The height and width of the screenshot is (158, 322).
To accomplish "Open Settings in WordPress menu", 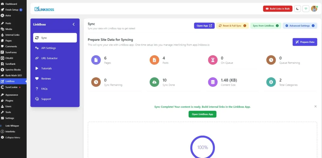I will coord(13,118).
